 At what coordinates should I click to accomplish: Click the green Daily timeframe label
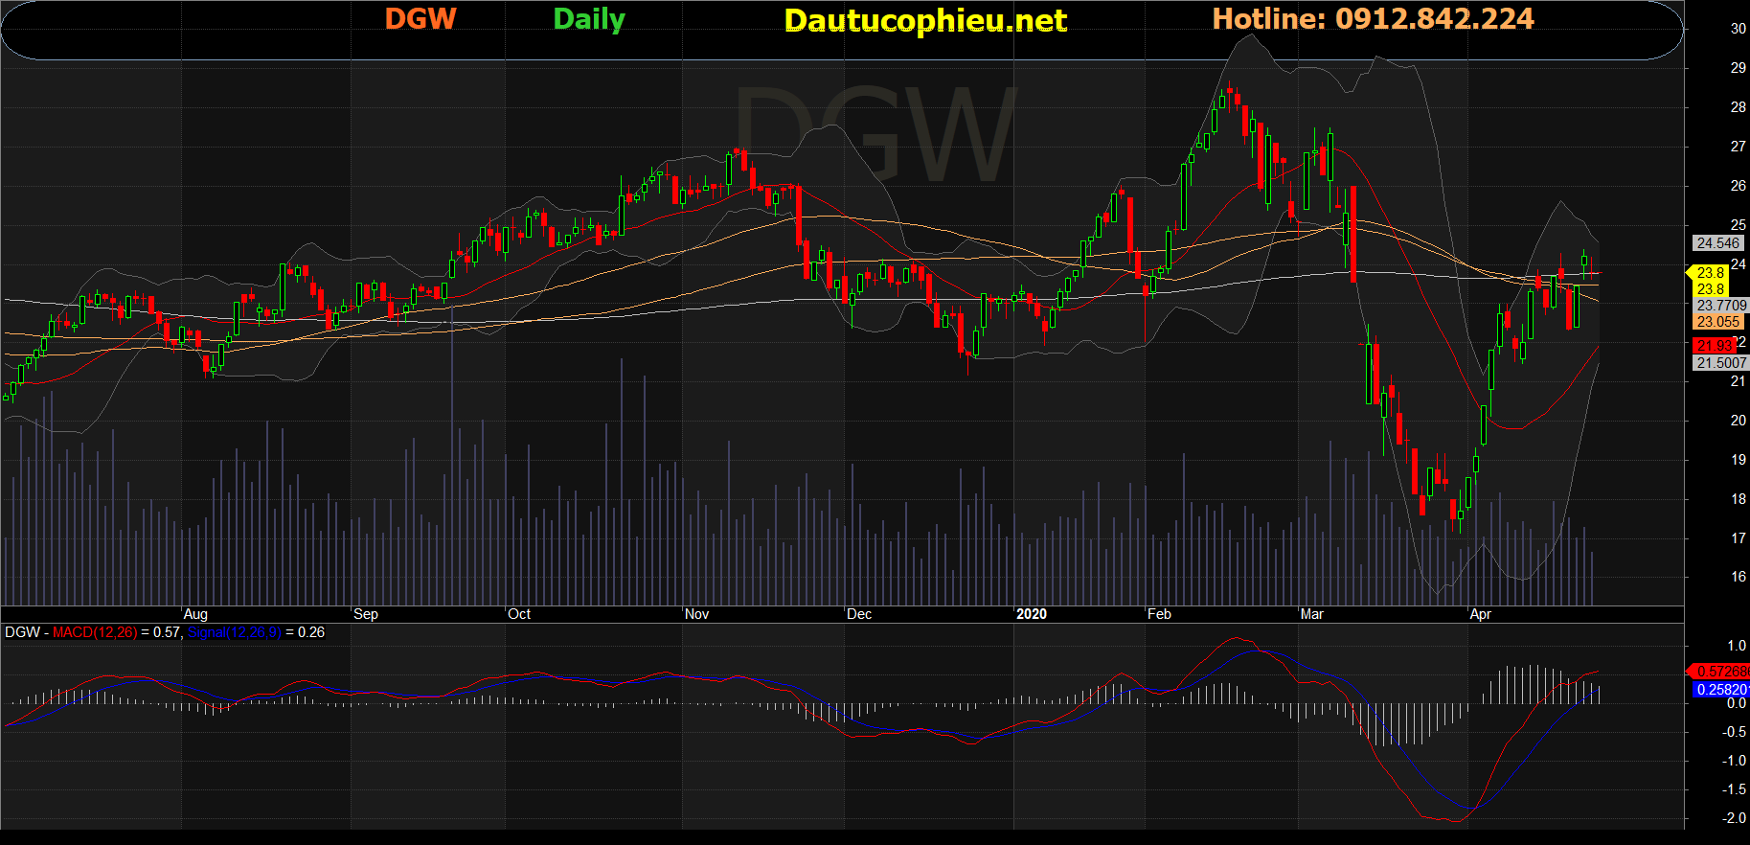coord(589,19)
